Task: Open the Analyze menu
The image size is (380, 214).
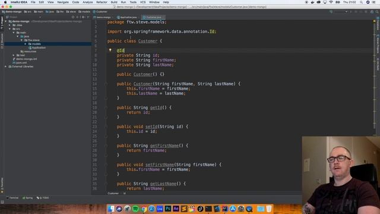Action: point(87,2)
